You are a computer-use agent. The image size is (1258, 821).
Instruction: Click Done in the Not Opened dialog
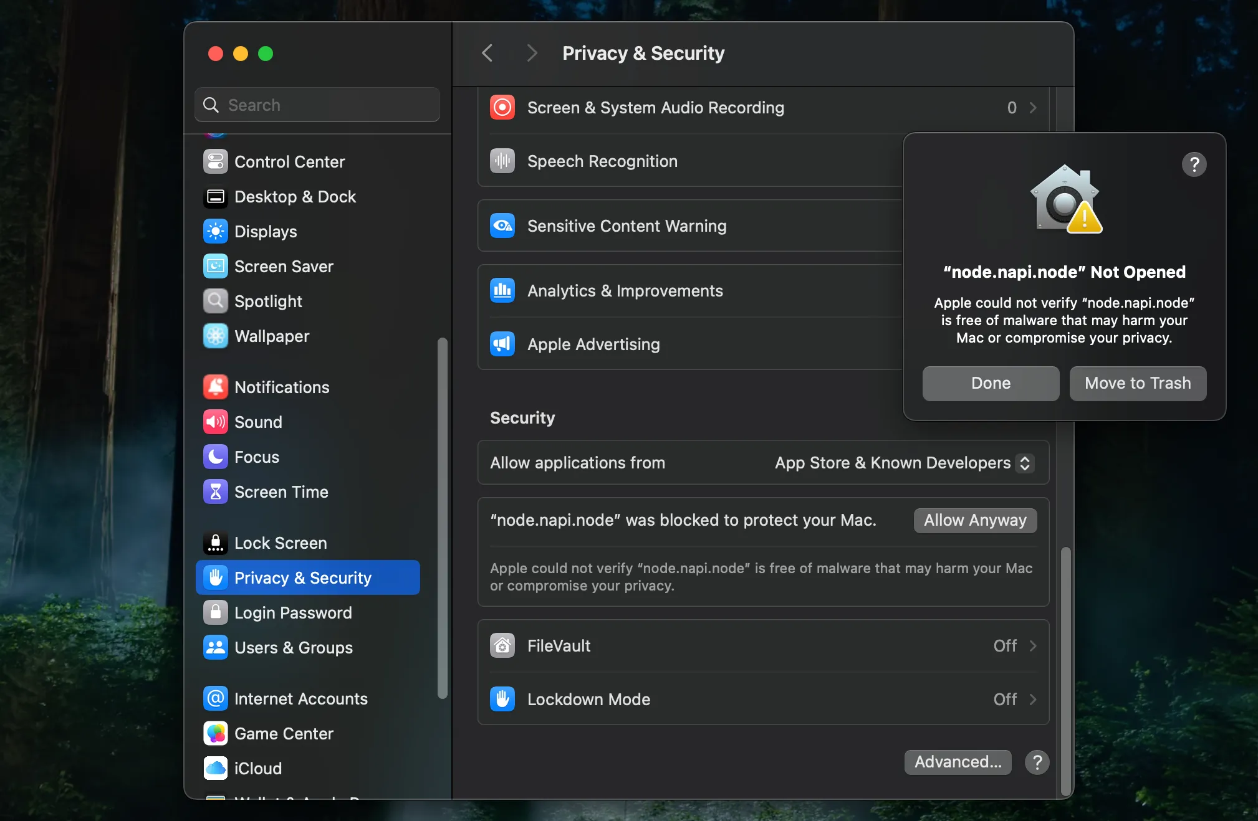(991, 383)
